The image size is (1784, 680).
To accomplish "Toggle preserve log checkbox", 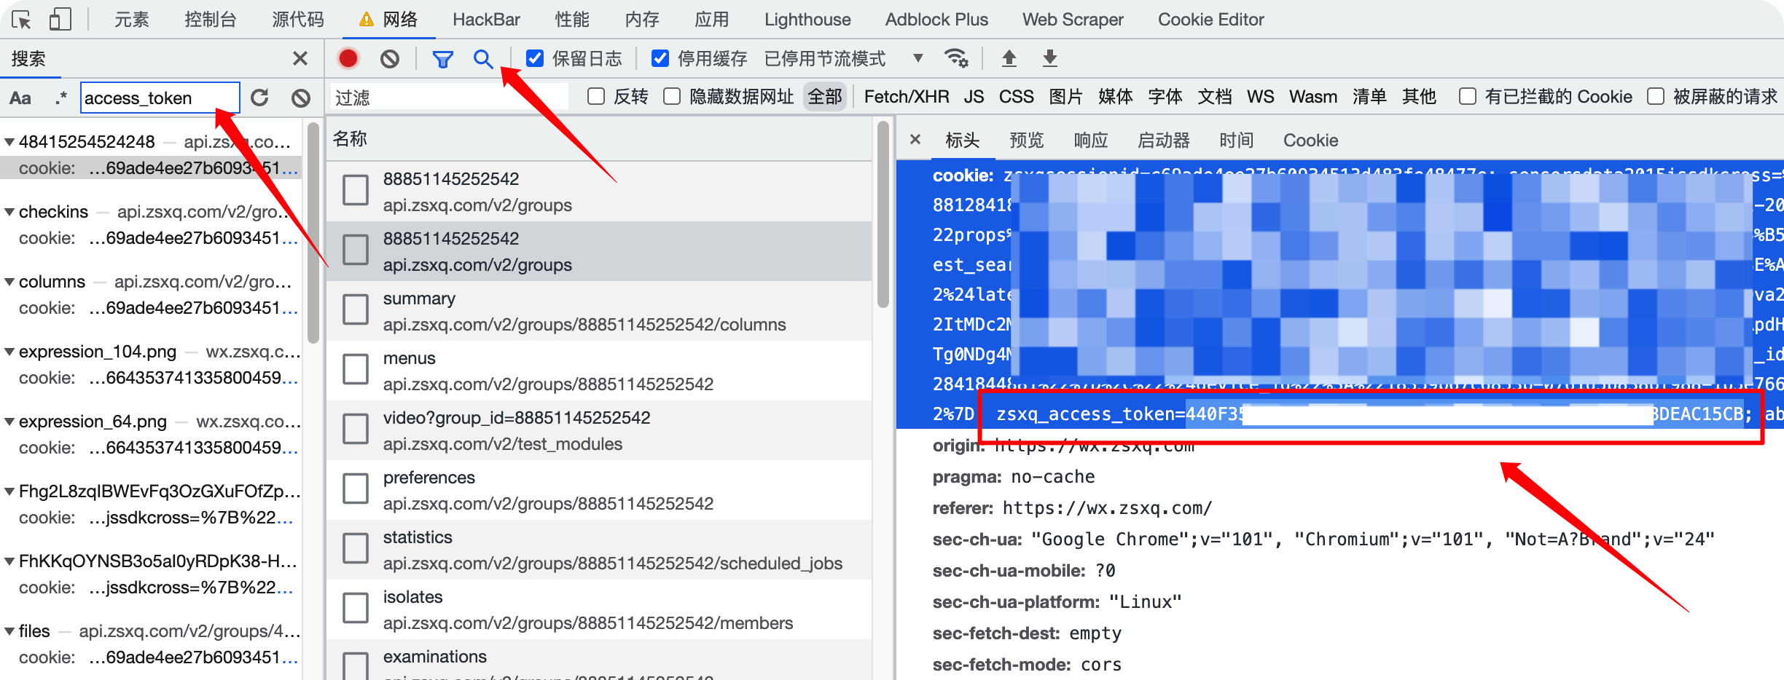I will point(535,58).
